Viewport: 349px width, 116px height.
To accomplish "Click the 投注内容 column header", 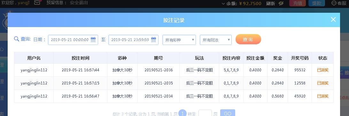I will [x=231, y=58].
